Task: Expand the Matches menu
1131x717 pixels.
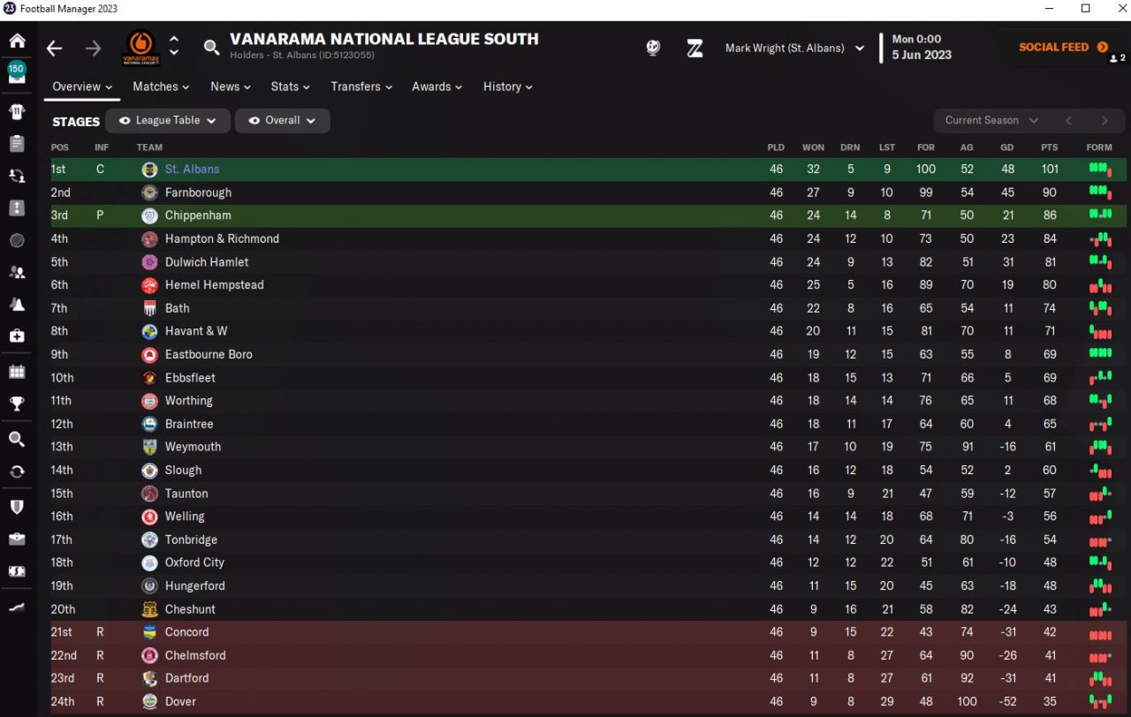Action: pyautogui.click(x=161, y=87)
